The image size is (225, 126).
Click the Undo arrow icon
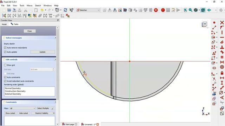[42, 10]
